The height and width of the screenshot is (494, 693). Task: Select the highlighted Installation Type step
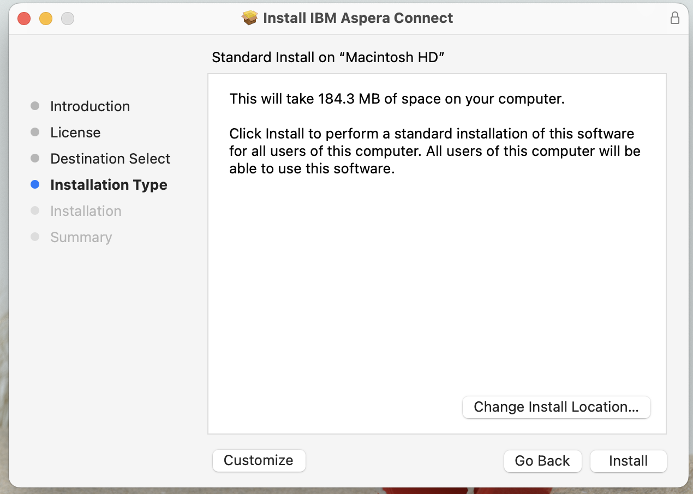point(109,185)
